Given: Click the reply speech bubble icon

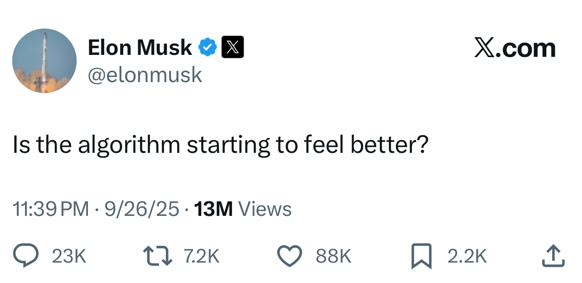Looking at the screenshot, I should (x=27, y=256).
